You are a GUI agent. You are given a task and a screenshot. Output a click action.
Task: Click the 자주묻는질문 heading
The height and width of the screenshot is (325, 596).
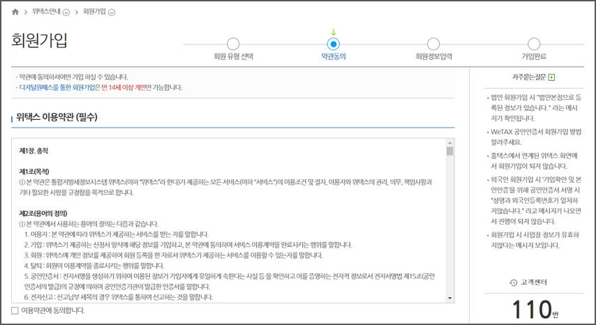pyautogui.click(x=529, y=77)
